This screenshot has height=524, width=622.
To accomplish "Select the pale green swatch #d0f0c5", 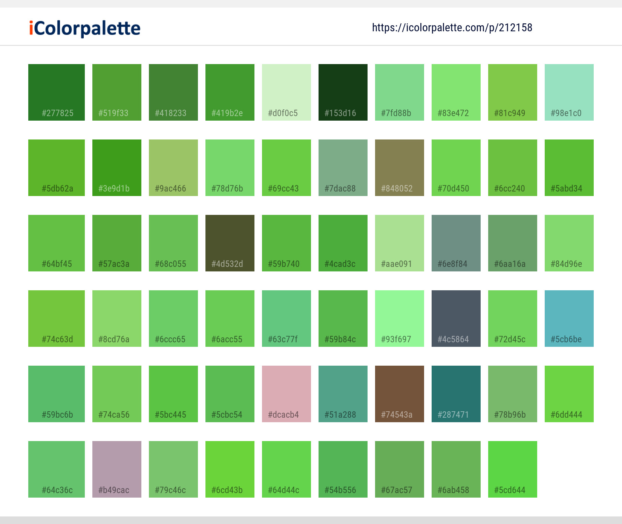I will tap(286, 92).
